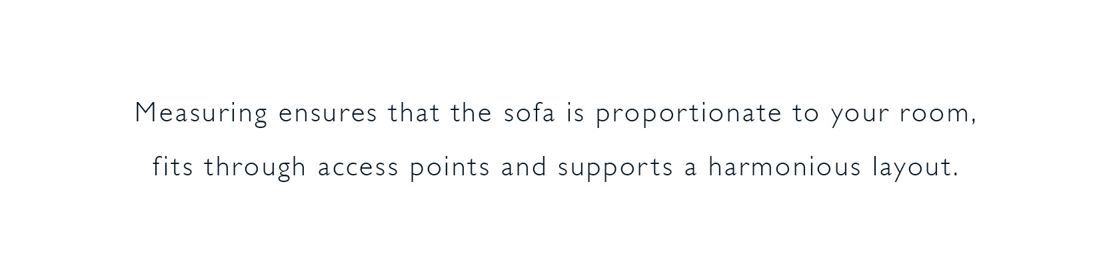Image resolution: width=1111 pixels, height=278 pixels.
Task: Click the word "and" in second line
Action: (524, 167)
